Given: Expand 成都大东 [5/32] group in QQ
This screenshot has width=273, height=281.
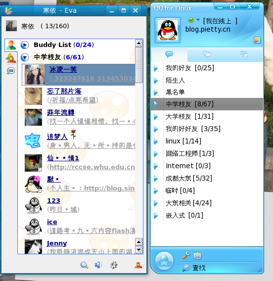Looking at the screenshot, I should tap(156, 179).
